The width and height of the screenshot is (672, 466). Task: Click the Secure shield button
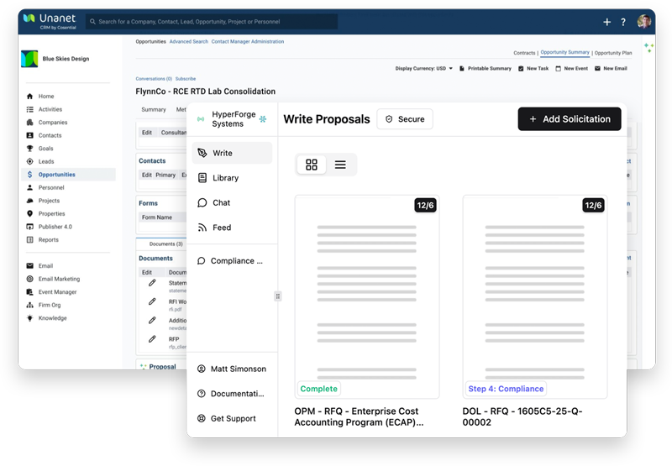pyautogui.click(x=405, y=119)
